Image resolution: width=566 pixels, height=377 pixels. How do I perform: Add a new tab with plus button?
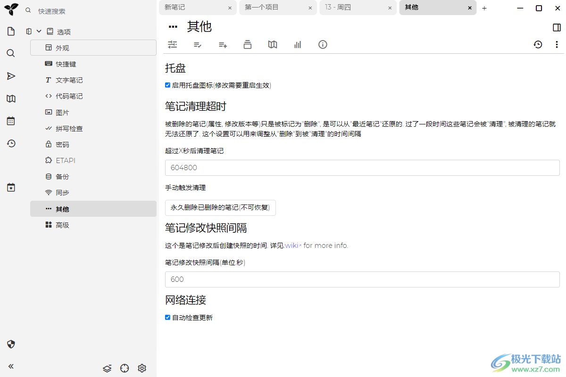[484, 8]
